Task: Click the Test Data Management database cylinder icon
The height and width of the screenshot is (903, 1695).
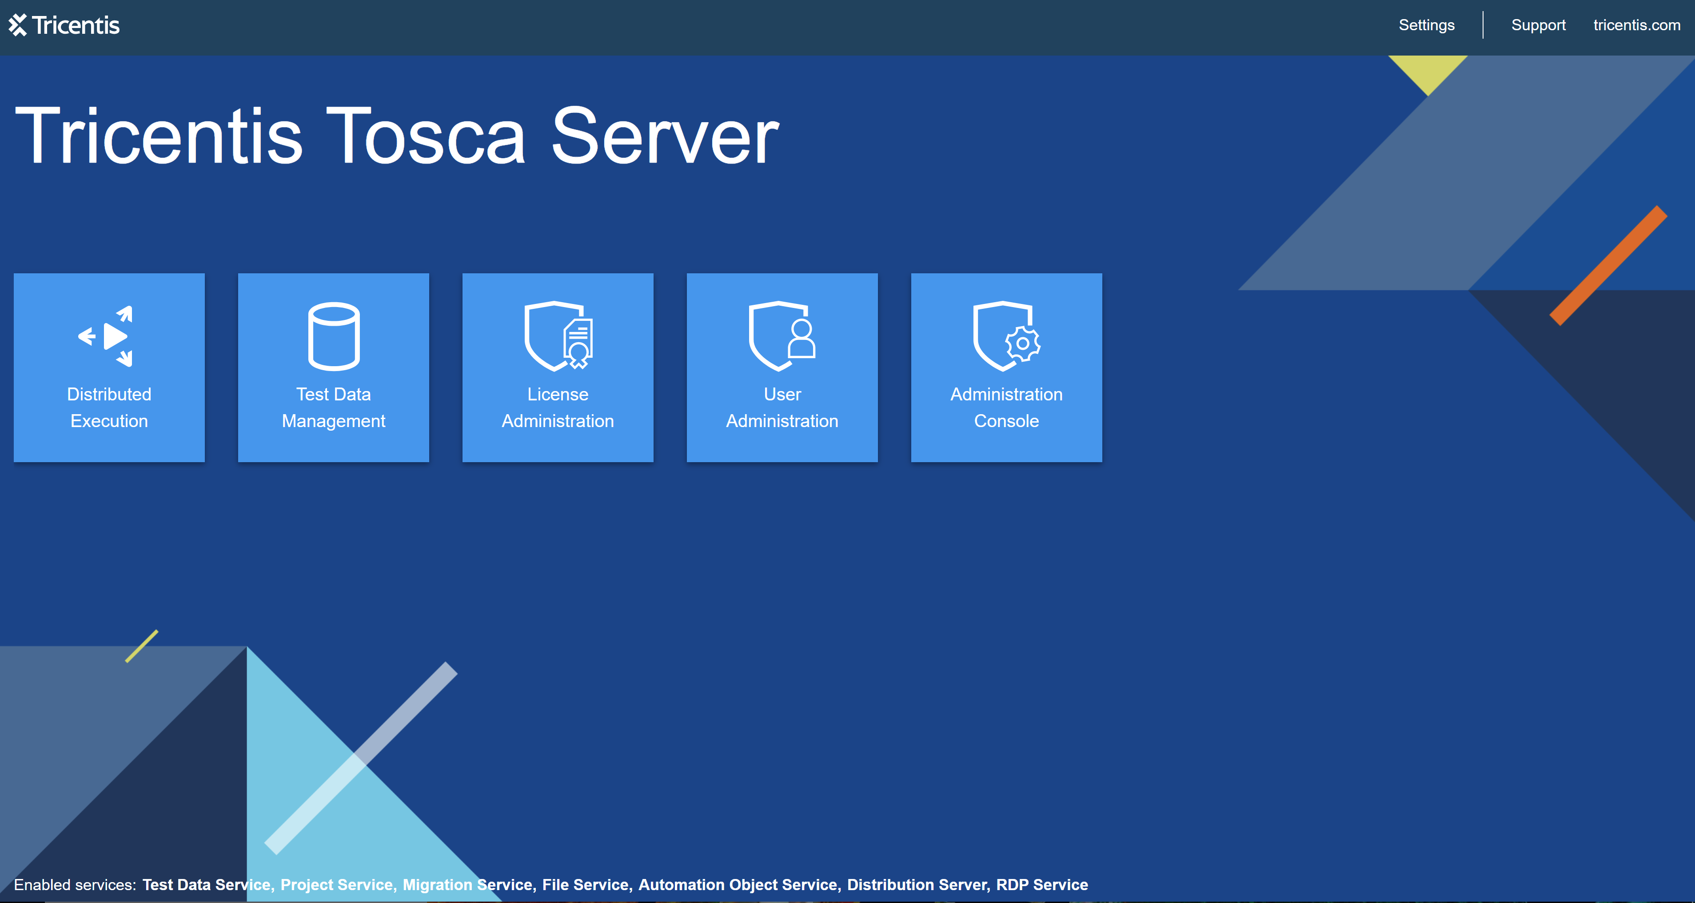Action: coord(334,336)
